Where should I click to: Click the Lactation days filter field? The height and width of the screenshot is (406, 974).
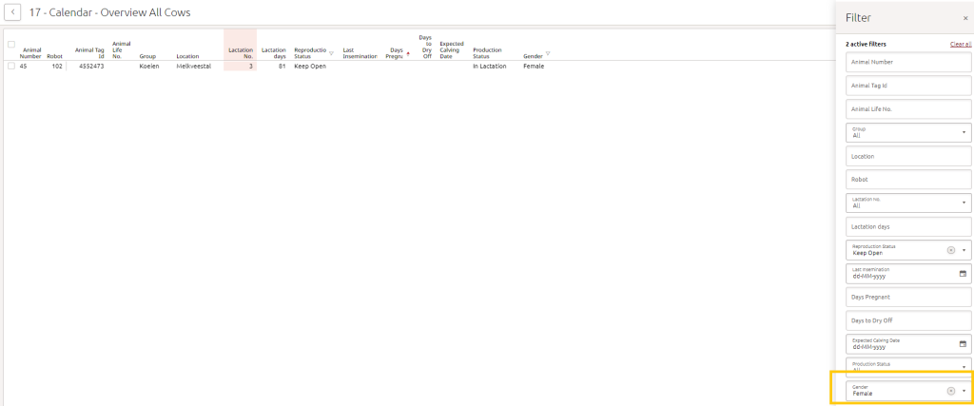pyautogui.click(x=908, y=226)
